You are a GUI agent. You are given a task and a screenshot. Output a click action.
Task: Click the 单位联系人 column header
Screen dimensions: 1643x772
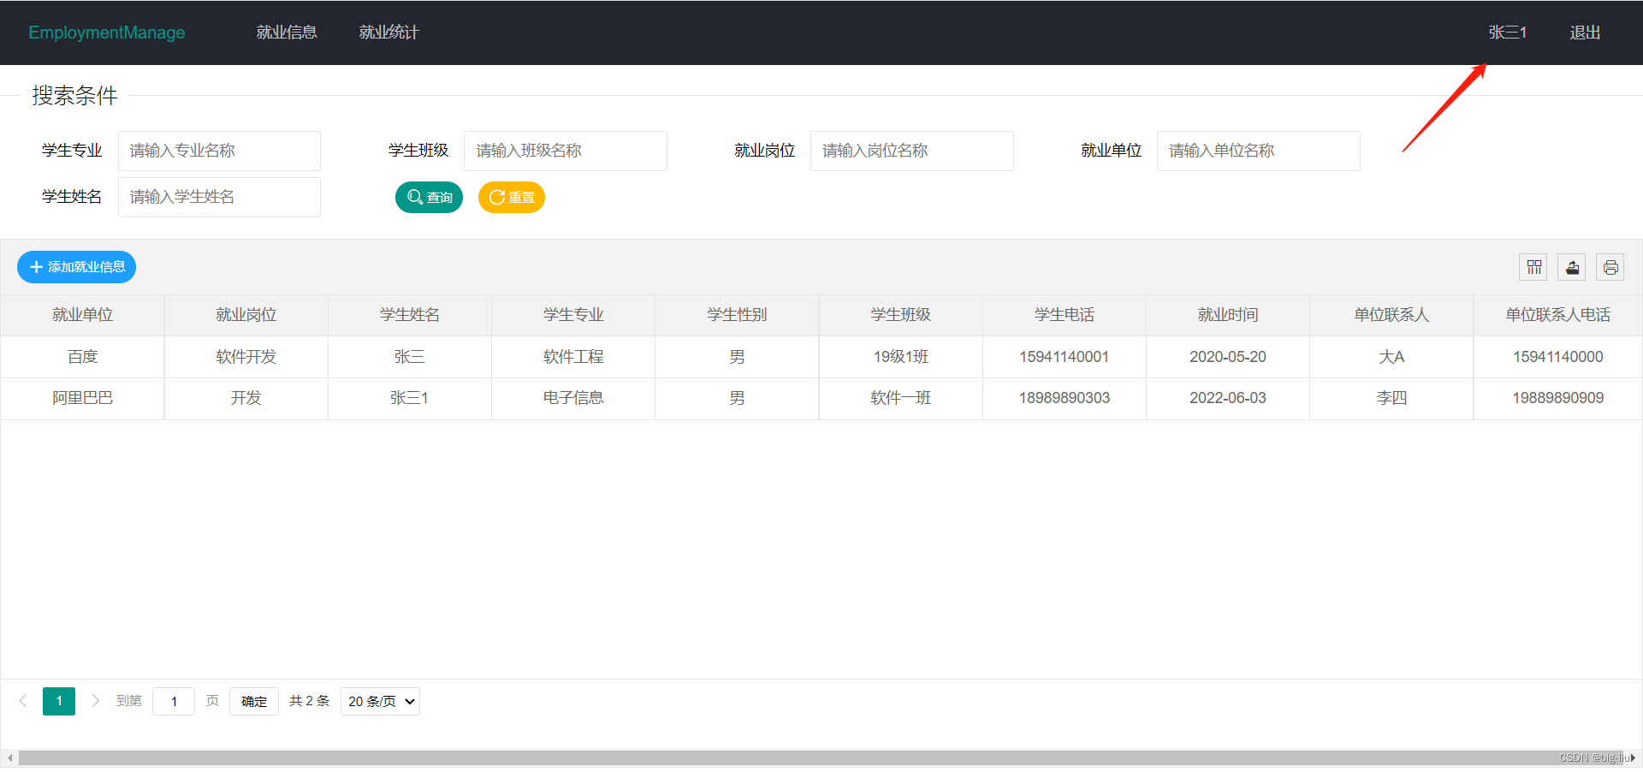point(1391,315)
